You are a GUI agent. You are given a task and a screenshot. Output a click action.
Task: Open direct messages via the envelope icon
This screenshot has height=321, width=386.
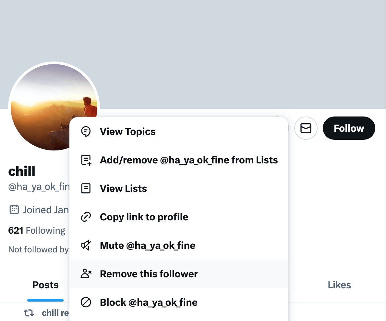click(306, 128)
